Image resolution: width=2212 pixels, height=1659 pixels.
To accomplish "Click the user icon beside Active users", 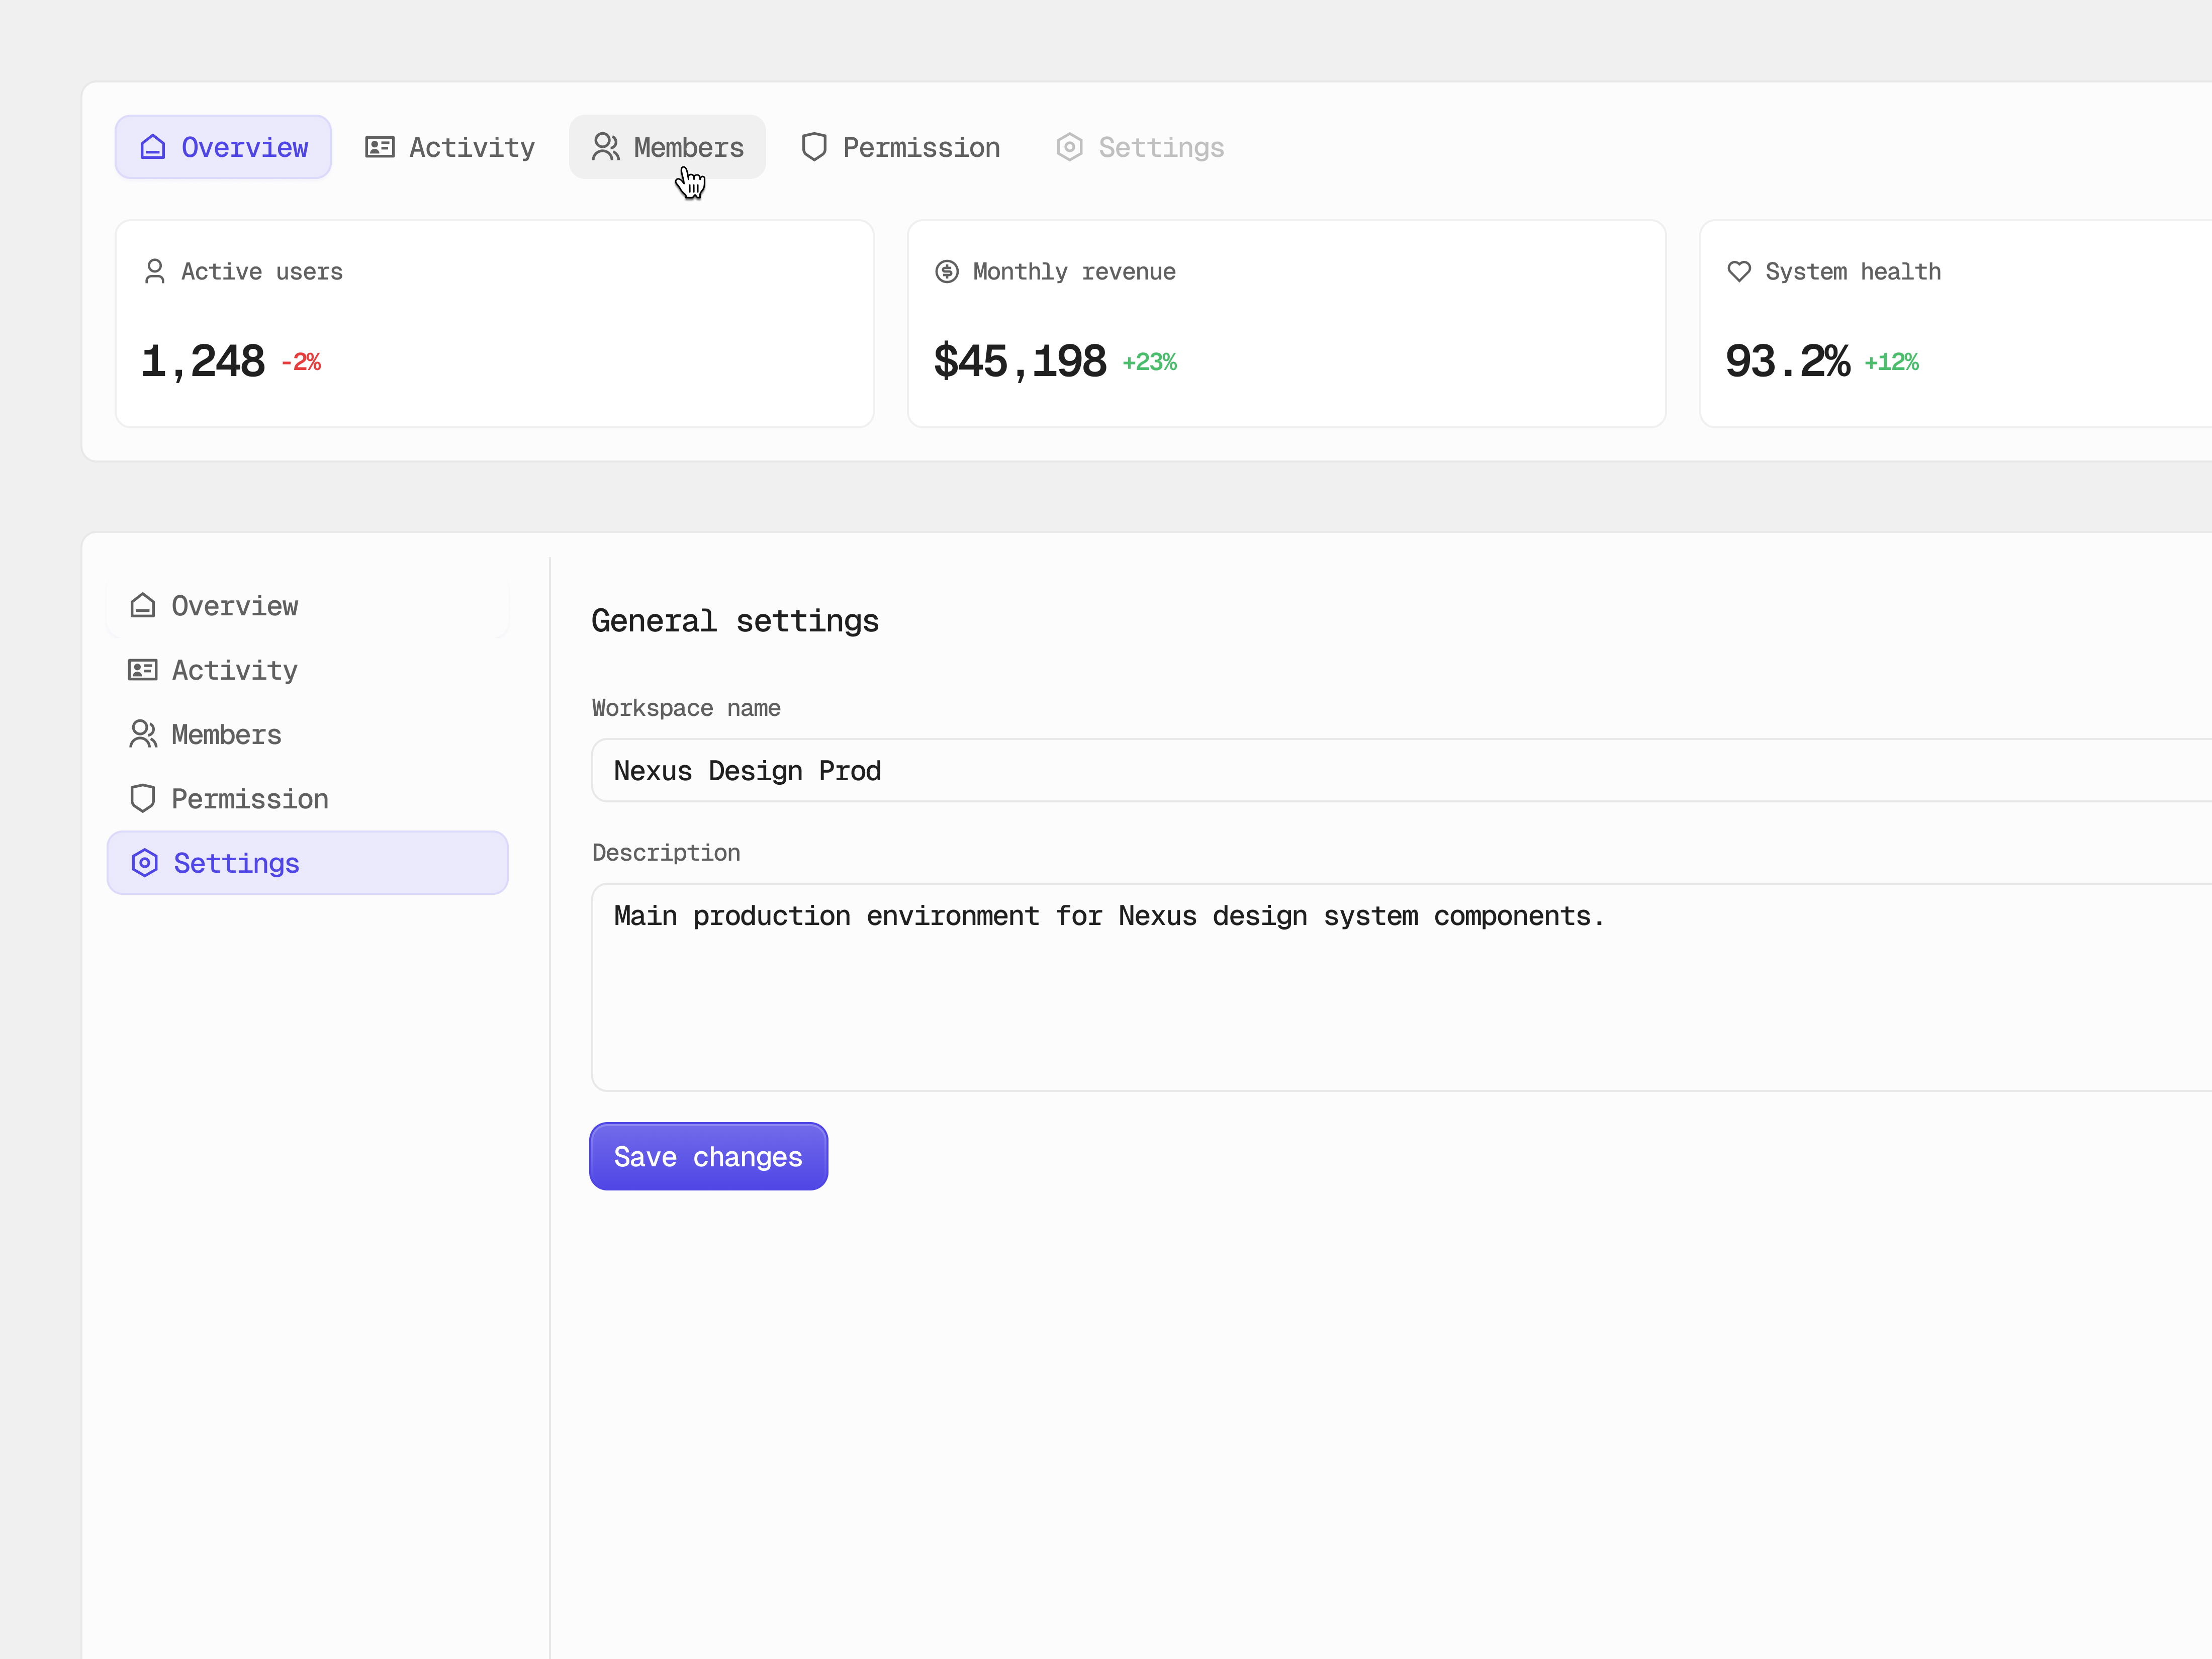I will [155, 272].
